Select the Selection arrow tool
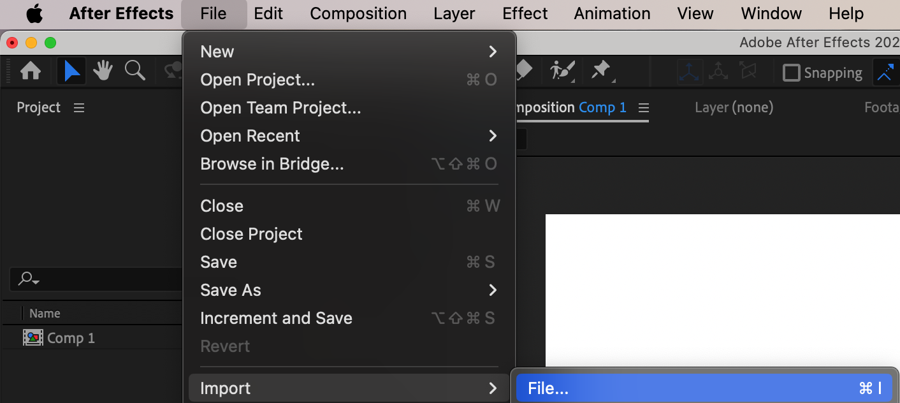Image resolution: width=900 pixels, height=403 pixels. pyautogui.click(x=71, y=71)
